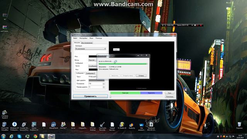Open the Файл menu
This screenshot has height=139, width=247.
click(x=75, y=38)
